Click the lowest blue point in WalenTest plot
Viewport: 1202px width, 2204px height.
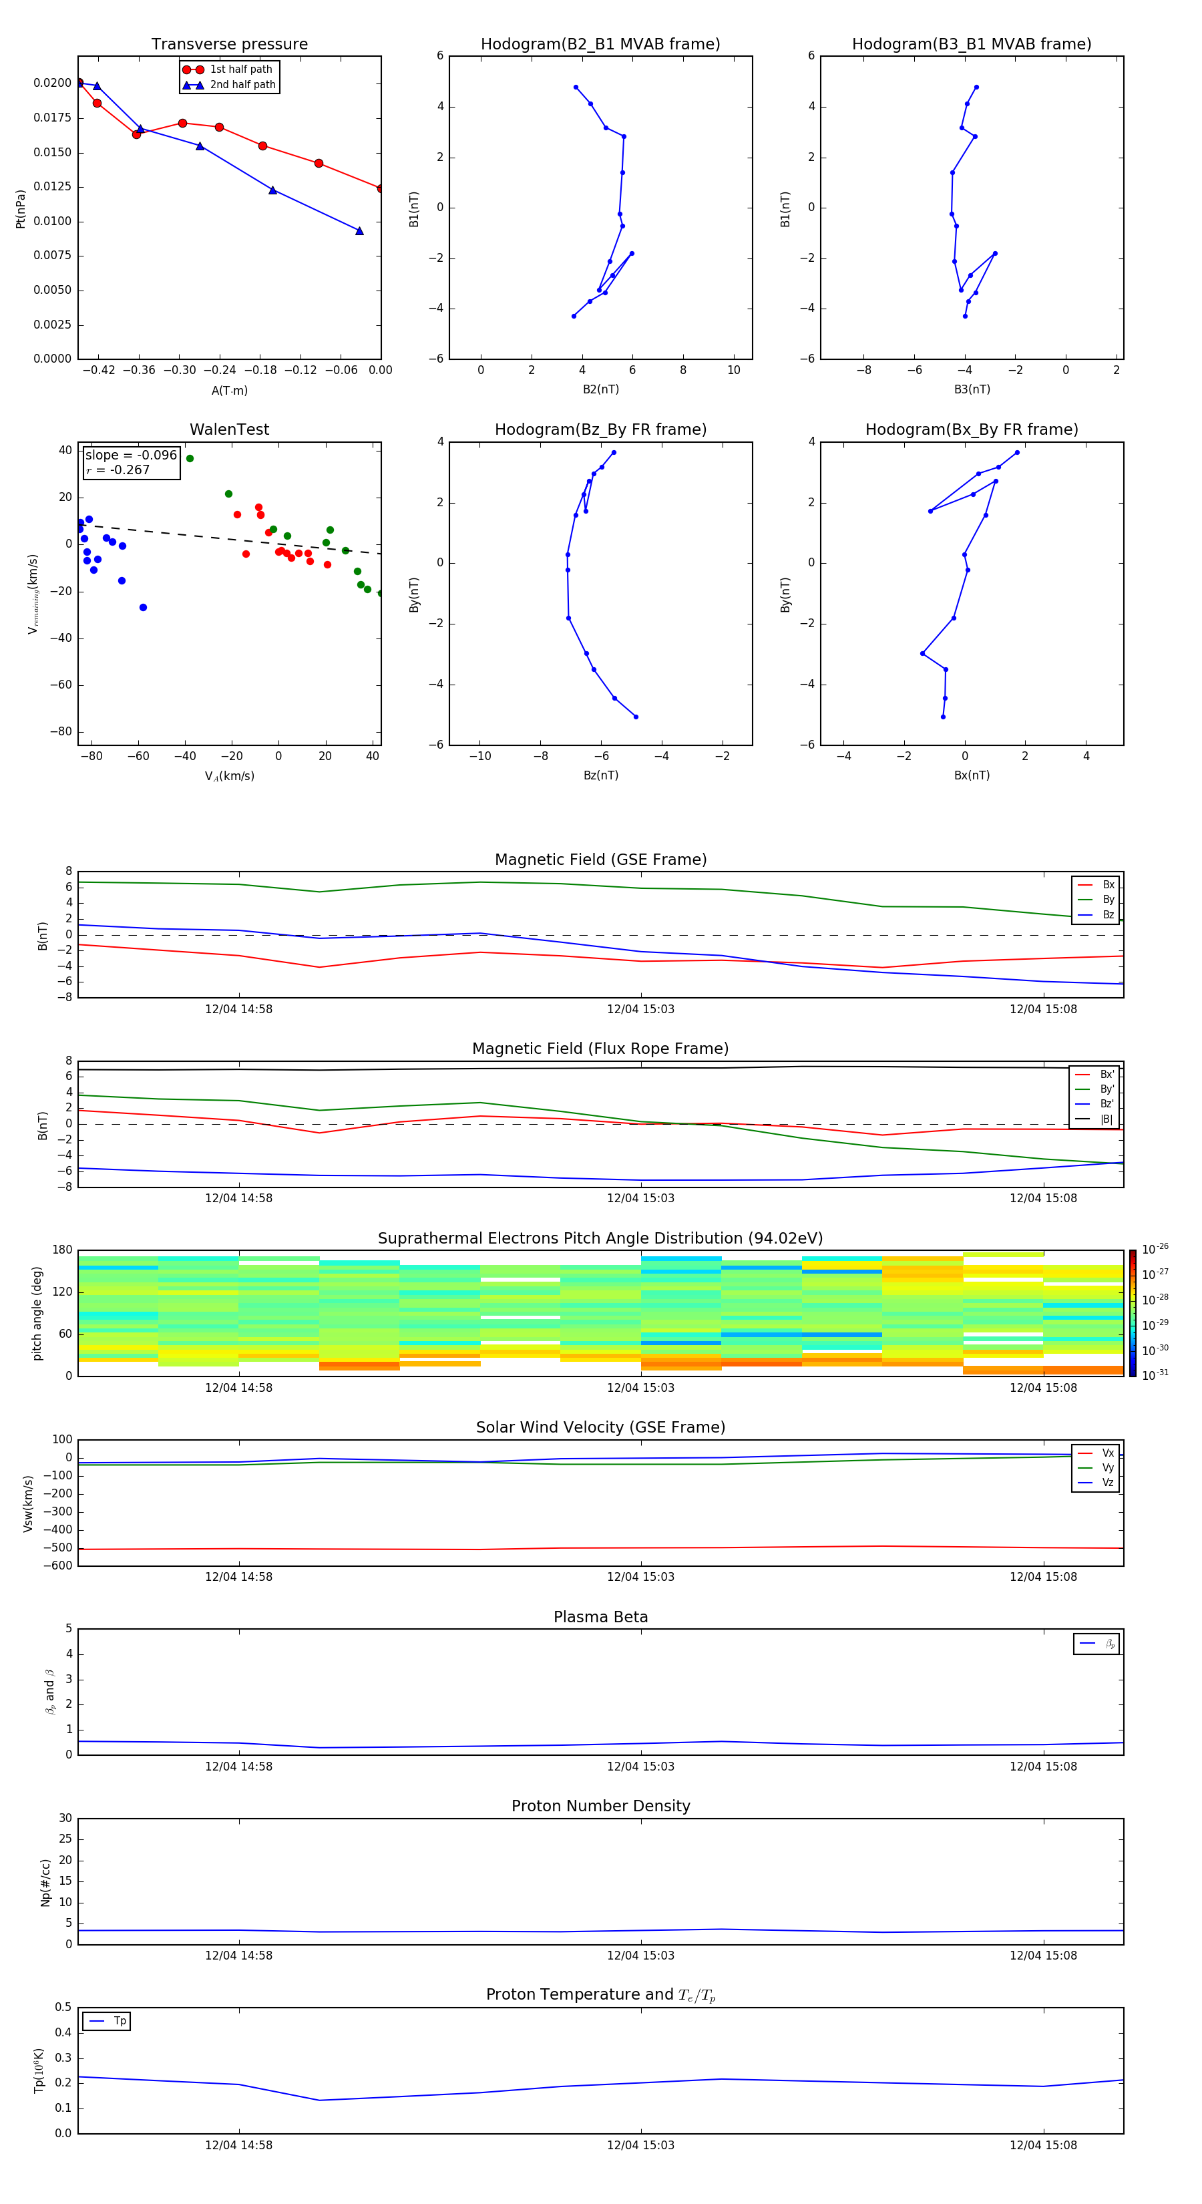click(x=143, y=608)
